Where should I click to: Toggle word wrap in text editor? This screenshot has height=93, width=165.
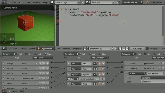click(123, 49)
